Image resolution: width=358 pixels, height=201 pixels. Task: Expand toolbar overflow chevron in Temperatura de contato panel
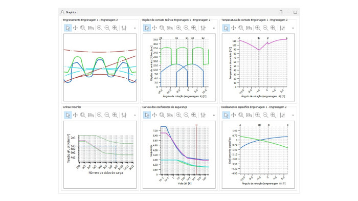pyautogui.click(x=293, y=28)
